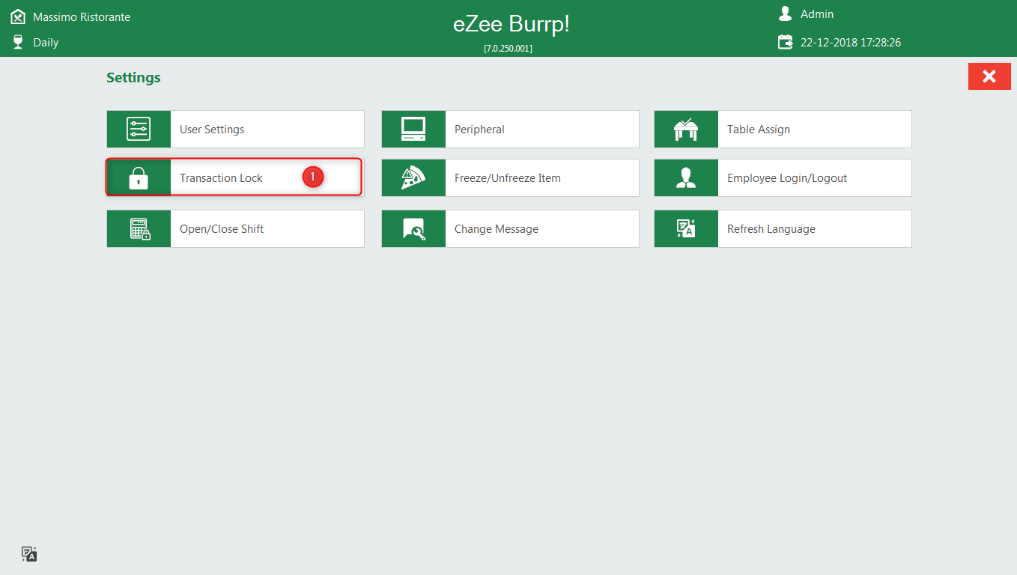Click the Refresh Language translate icon

tap(686, 229)
